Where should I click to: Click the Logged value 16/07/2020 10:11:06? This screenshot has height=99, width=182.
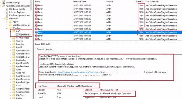109,90
